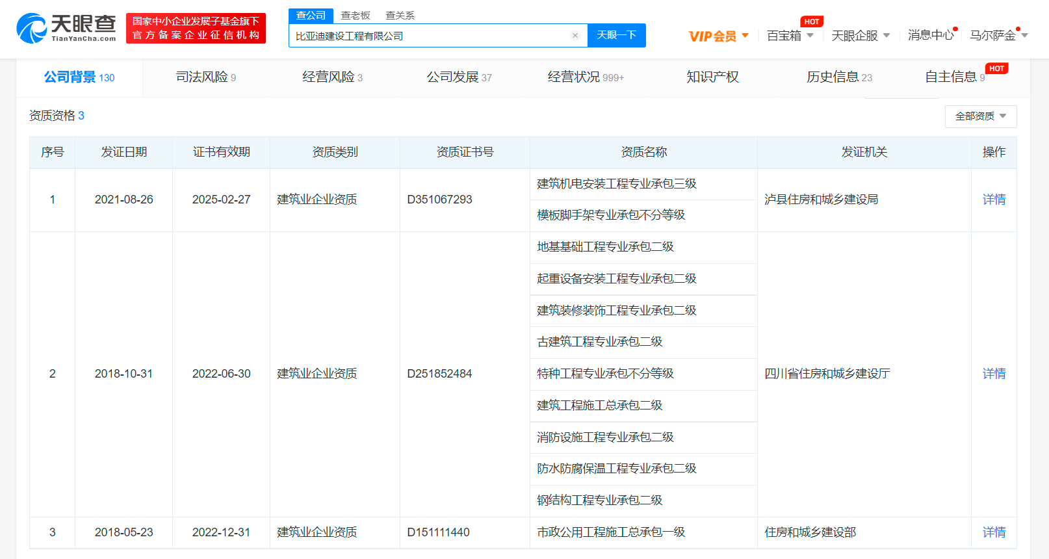
Task: Select the 经营风险 tab
Action: [333, 77]
